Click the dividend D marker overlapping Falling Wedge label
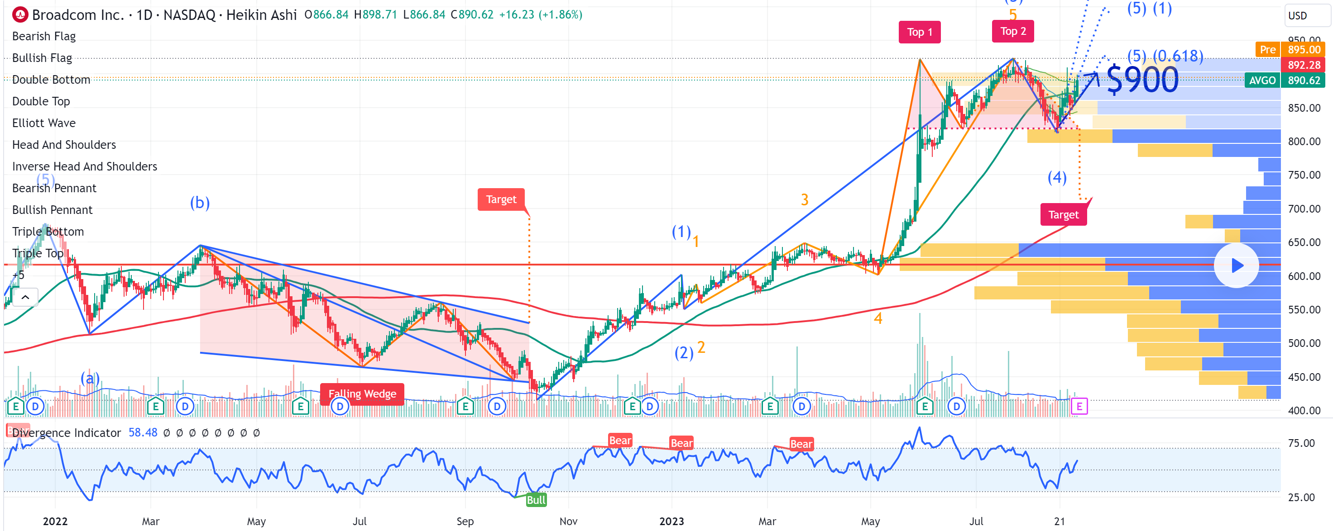1333x531 pixels. tap(340, 407)
